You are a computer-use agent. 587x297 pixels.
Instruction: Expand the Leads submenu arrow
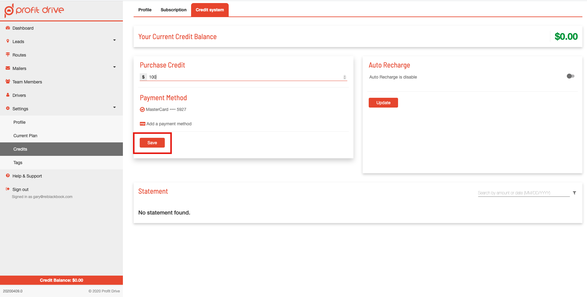pyautogui.click(x=115, y=40)
